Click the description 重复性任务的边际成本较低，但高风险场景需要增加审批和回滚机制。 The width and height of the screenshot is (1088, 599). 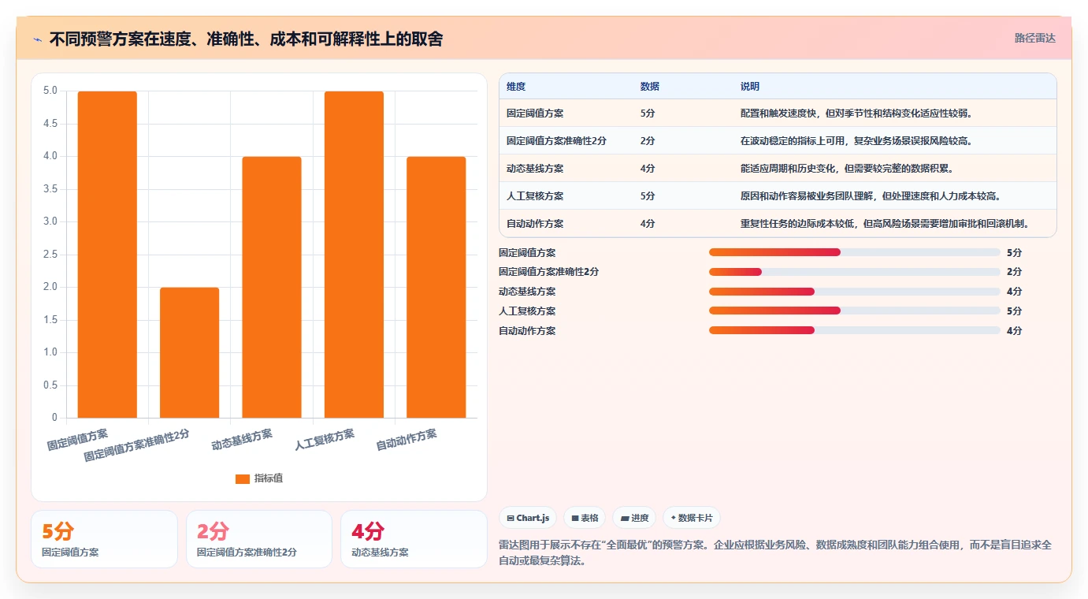pyautogui.click(x=885, y=223)
